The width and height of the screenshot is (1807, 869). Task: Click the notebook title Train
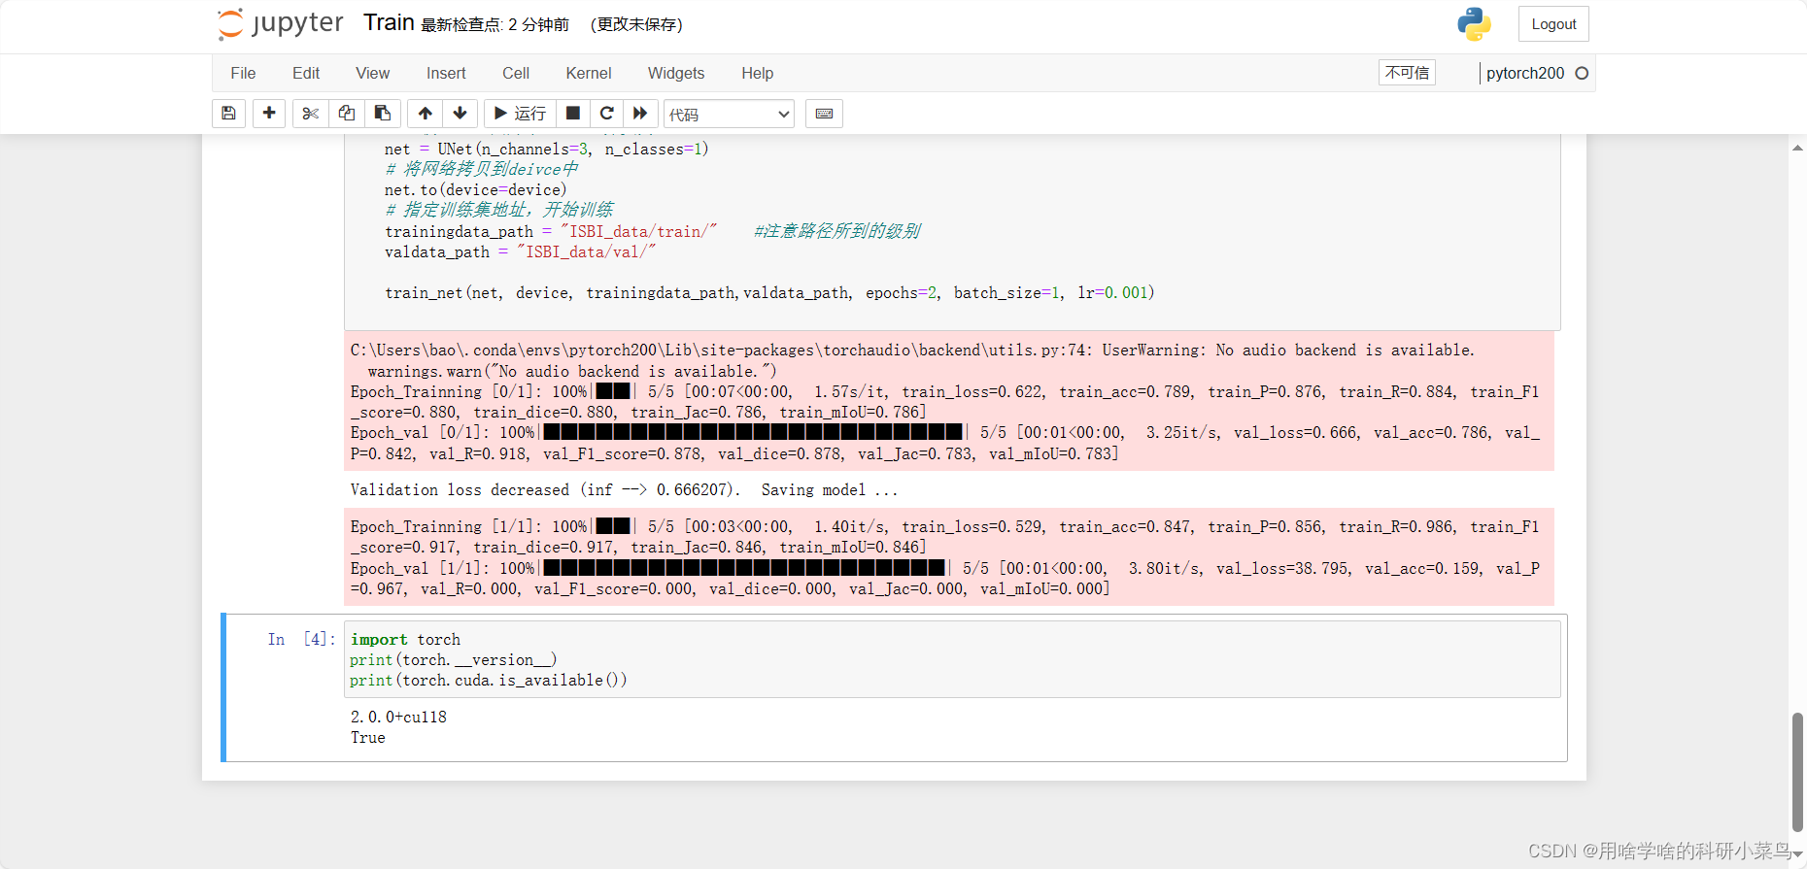click(389, 23)
